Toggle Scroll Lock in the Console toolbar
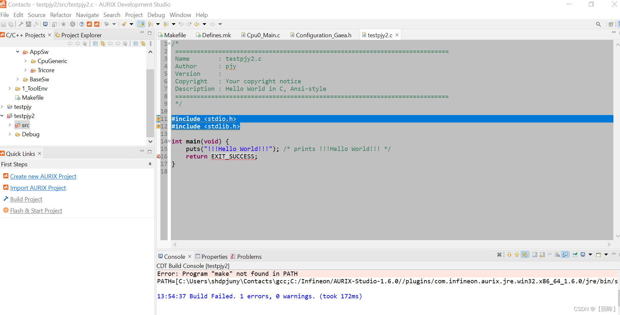The height and width of the screenshot is (315, 620). pyautogui.click(x=541, y=255)
